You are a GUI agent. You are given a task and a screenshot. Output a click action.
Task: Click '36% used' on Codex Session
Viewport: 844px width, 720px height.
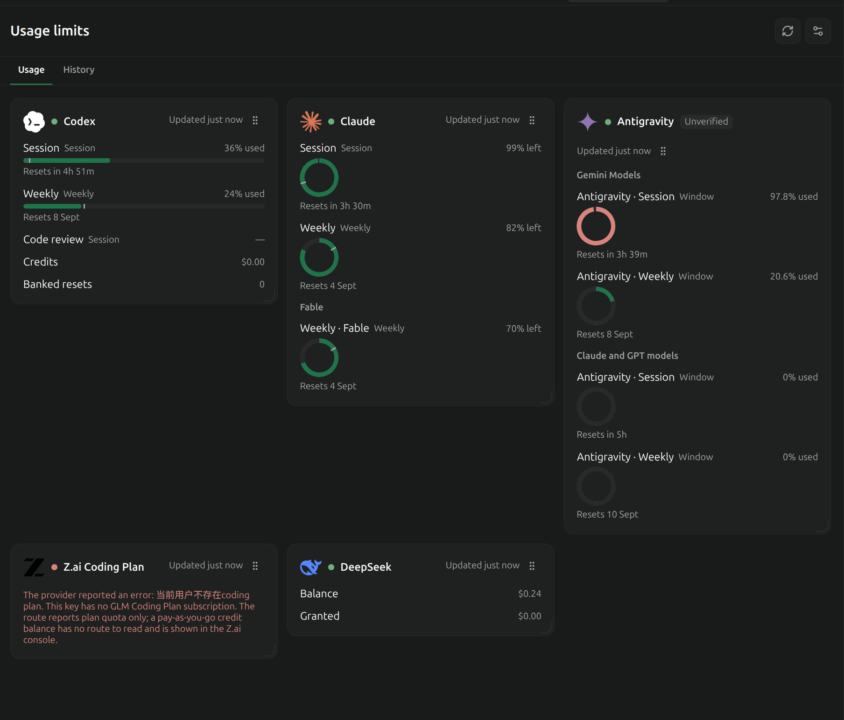tap(244, 148)
